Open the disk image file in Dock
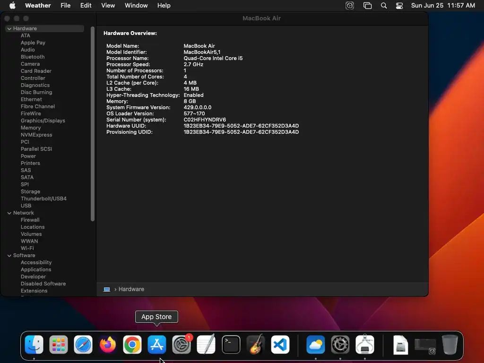Viewport: 484px width, 363px height. click(x=400, y=345)
